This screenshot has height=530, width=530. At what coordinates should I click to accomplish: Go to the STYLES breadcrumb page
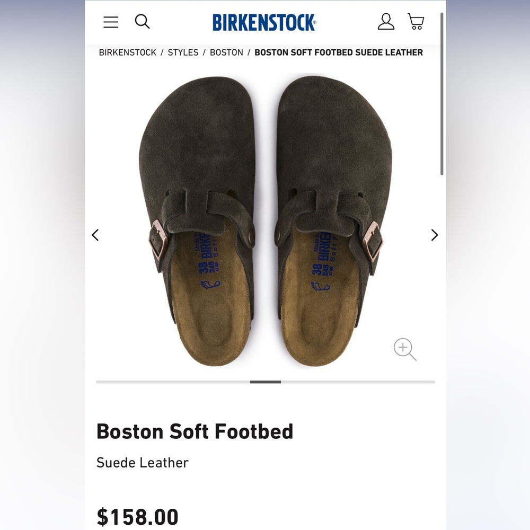(x=183, y=52)
